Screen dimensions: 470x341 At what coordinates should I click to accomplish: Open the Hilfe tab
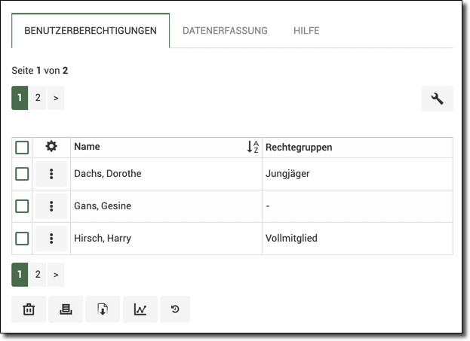[306, 31]
